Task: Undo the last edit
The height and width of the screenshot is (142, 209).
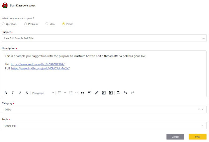Action: 125,93
